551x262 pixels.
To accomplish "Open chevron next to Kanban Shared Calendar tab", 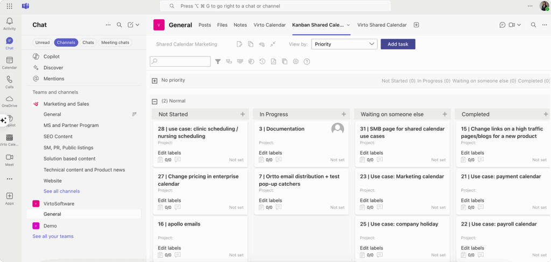I will [348, 25].
